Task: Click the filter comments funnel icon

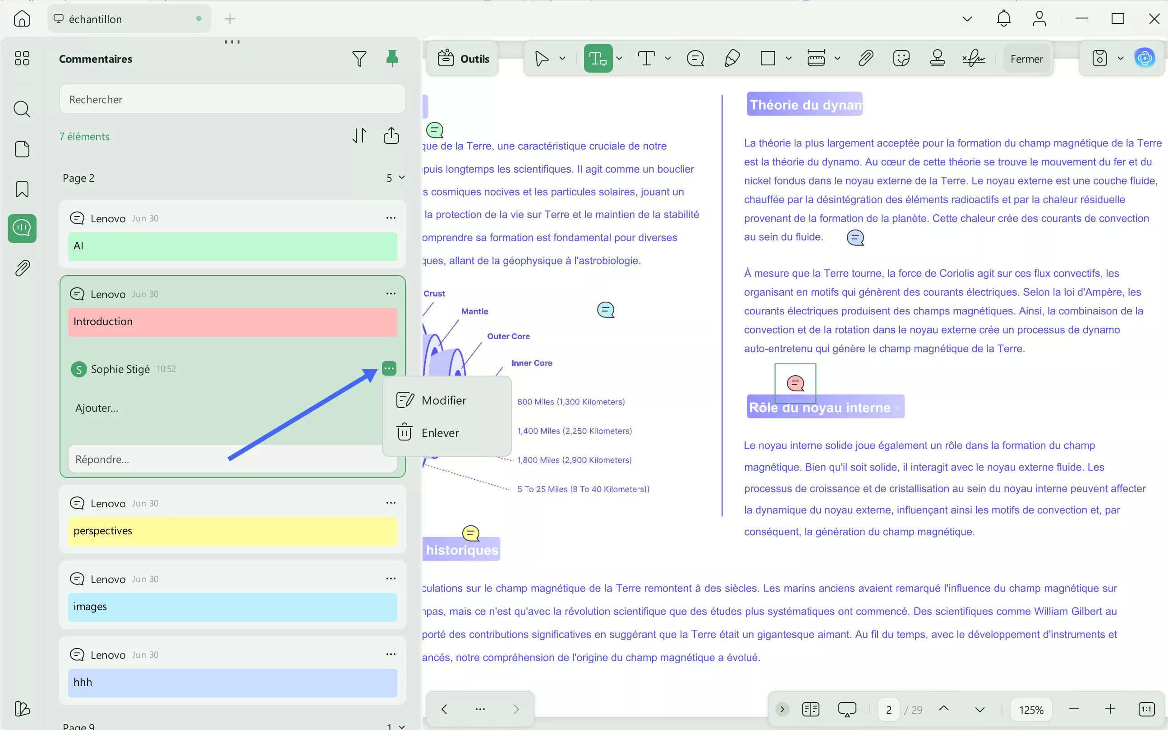Action: (x=359, y=59)
